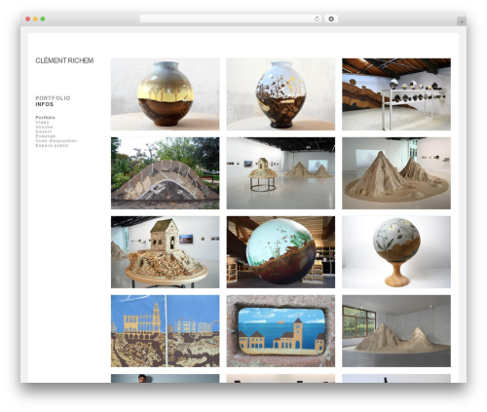Open the seaside town painted in brick thumbnail
Screen dimensions: 487x412
(x=281, y=331)
